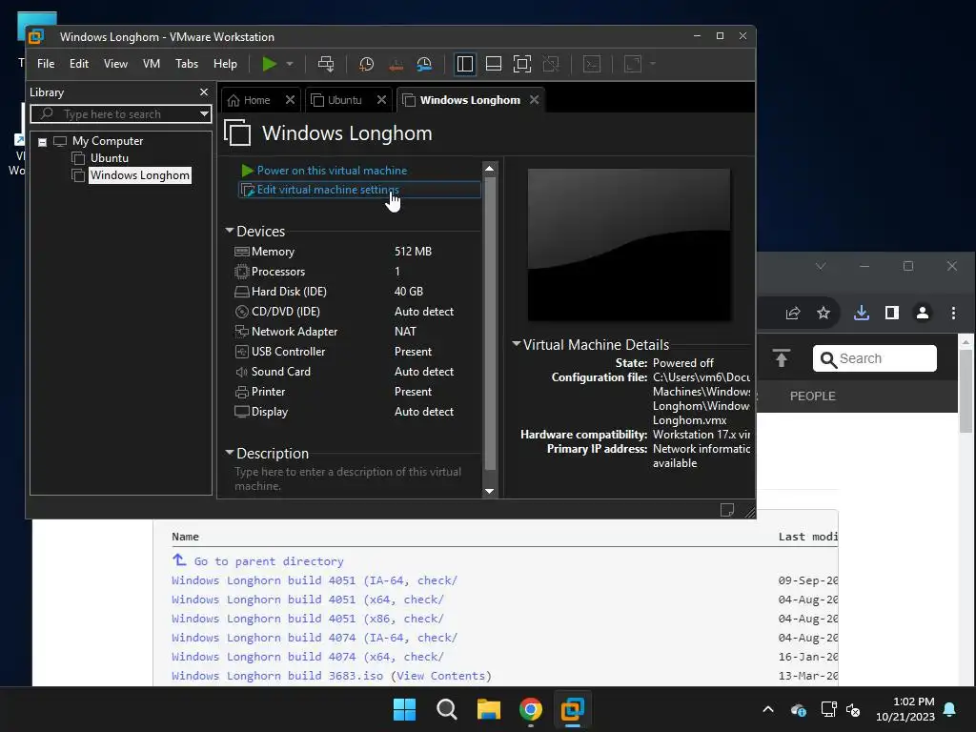Collapse the Description section
The width and height of the screenshot is (976, 732).
coord(229,453)
